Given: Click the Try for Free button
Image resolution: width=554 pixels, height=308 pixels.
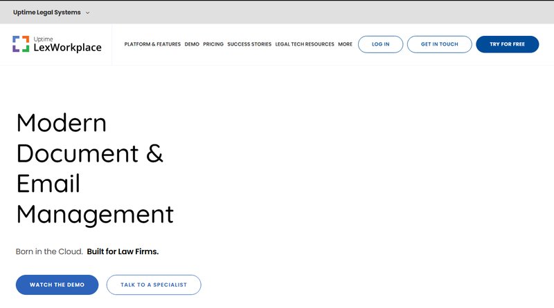Looking at the screenshot, I should 507,44.
